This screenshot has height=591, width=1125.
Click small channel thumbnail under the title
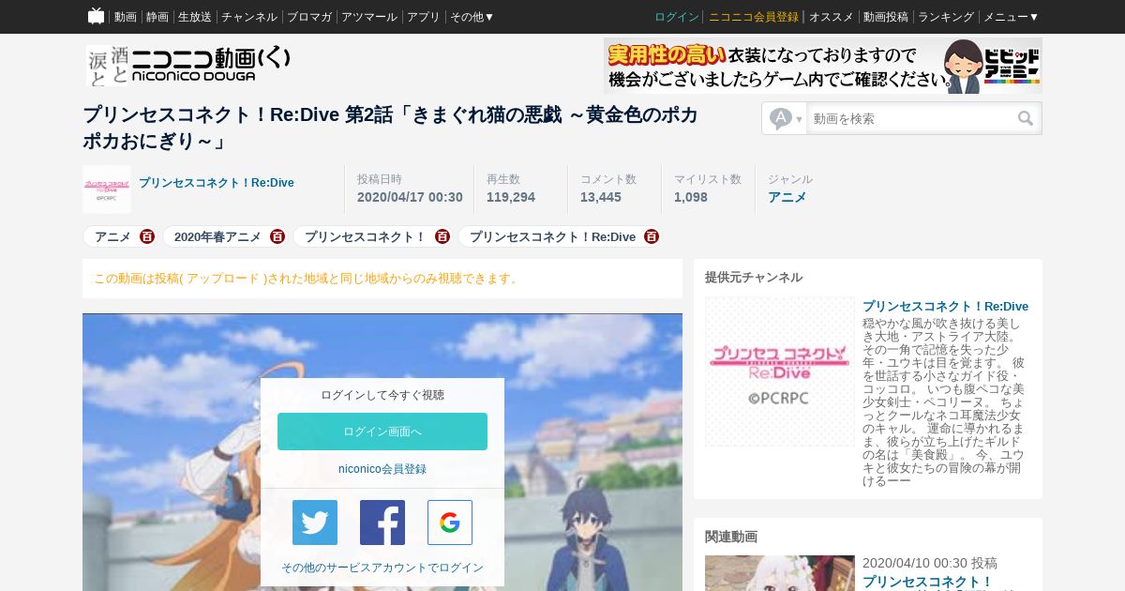click(x=107, y=189)
